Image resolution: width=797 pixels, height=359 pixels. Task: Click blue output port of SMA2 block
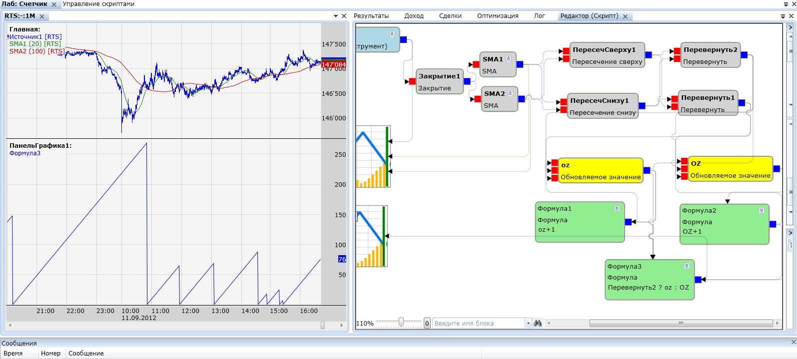point(521,99)
